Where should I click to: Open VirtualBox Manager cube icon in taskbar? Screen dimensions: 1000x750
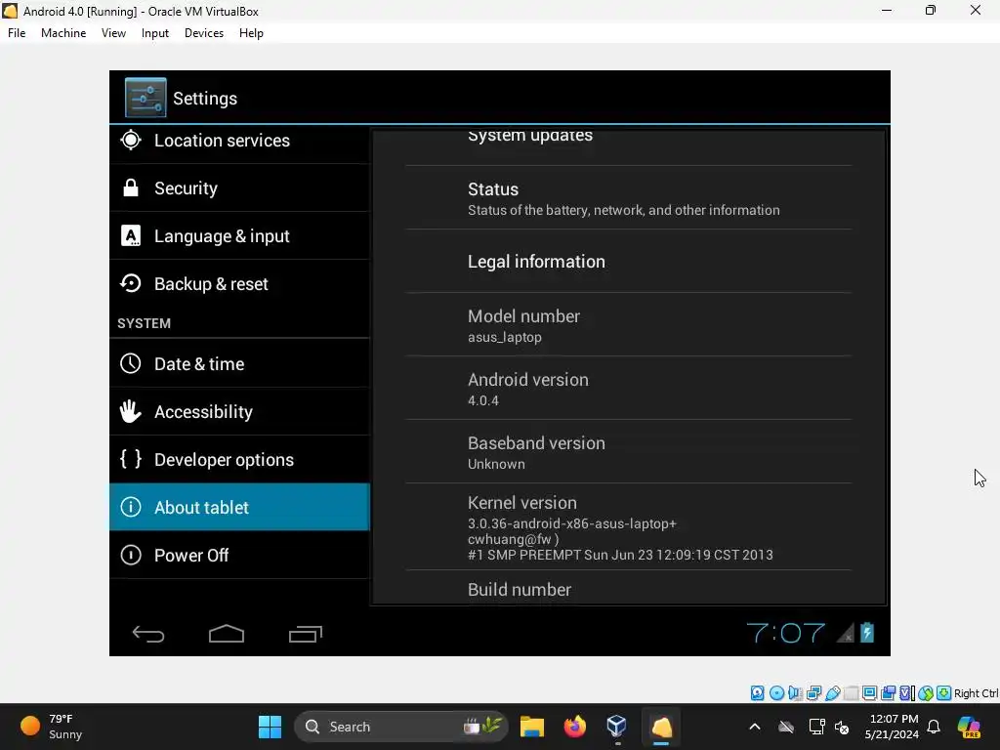coord(617,727)
